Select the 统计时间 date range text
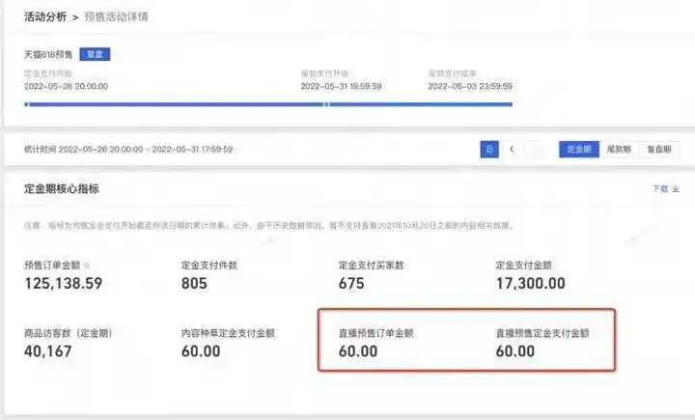Image resolution: width=695 pixels, height=420 pixels. (128, 150)
